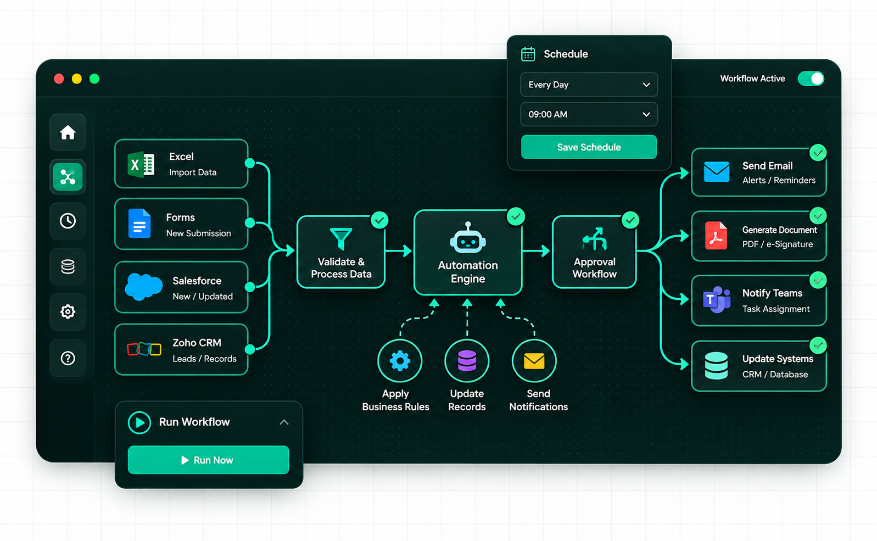This screenshot has height=541, width=877.
Task: Click the 'Import Data' text
Action: (x=193, y=172)
